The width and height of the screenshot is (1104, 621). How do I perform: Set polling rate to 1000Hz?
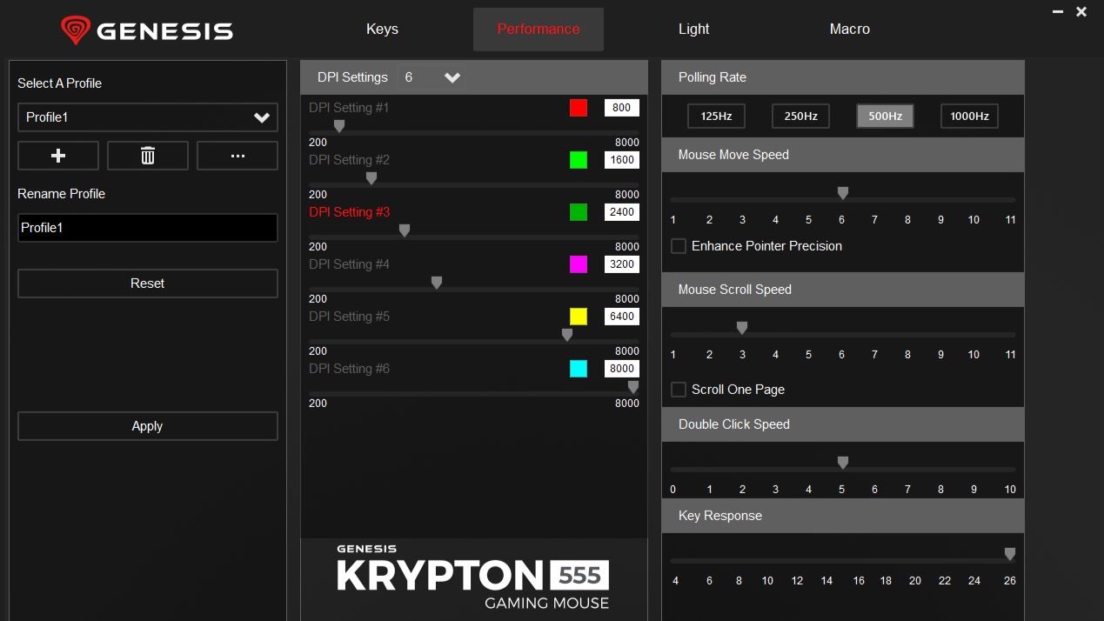tap(969, 116)
